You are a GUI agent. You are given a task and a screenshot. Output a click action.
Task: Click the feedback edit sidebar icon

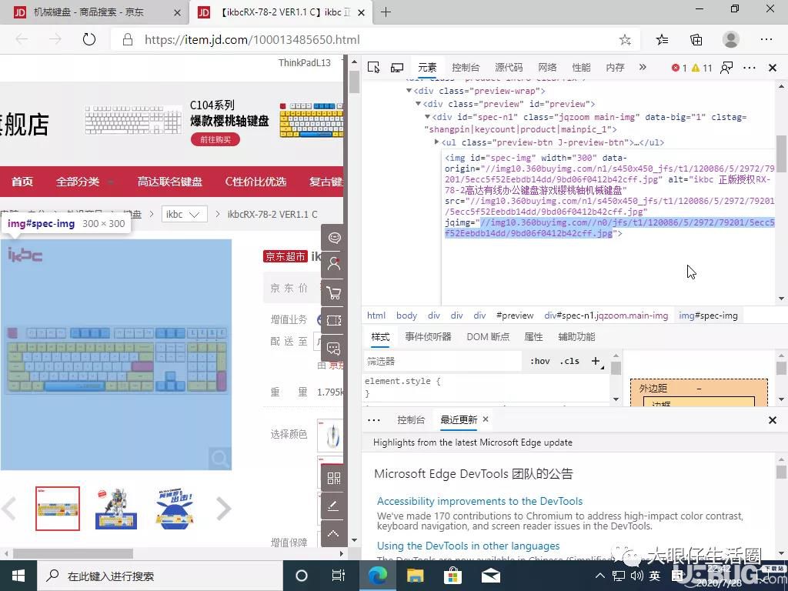(334, 506)
